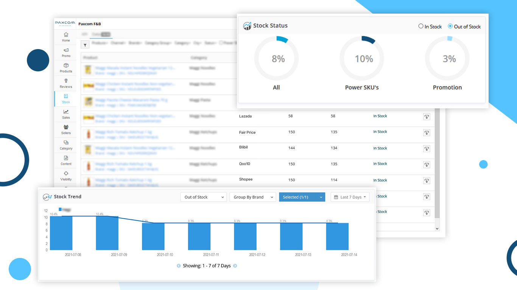The height and width of the screenshot is (290, 517).
Task: Download the Lazada row data
Action: pos(427,117)
